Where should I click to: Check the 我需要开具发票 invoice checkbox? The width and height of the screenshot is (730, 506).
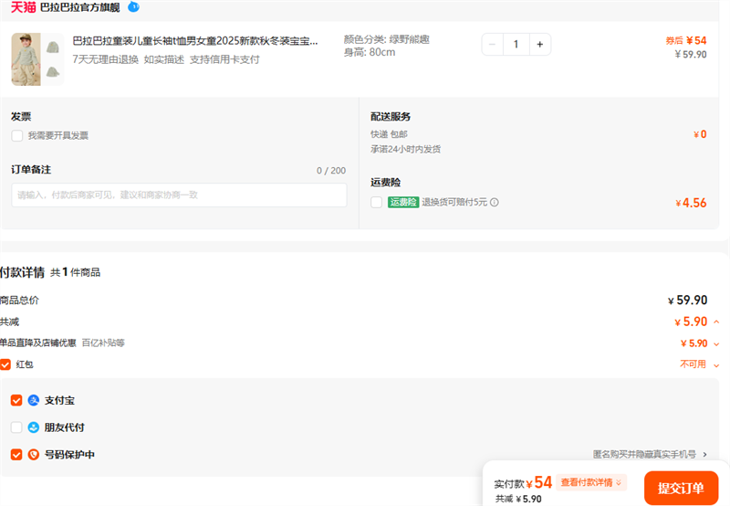(x=17, y=135)
